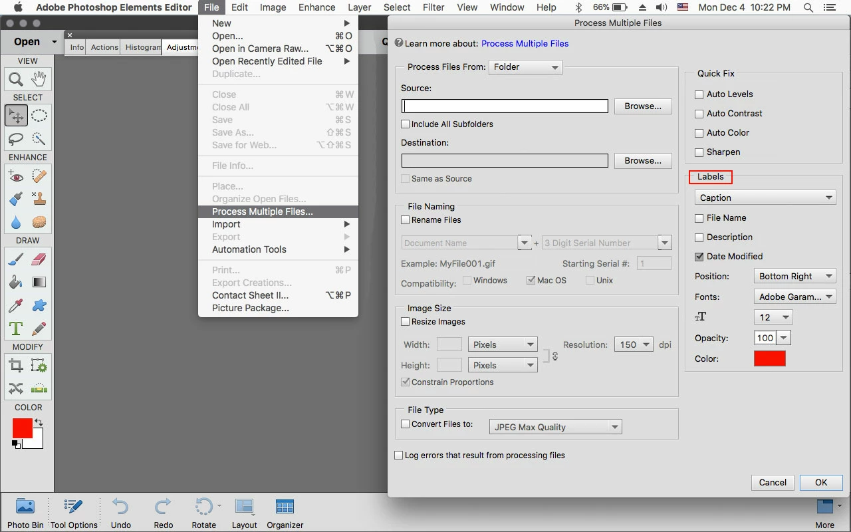This screenshot has width=851, height=532.
Task: Select the Clone Stamp tool
Action: pyautogui.click(x=39, y=199)
